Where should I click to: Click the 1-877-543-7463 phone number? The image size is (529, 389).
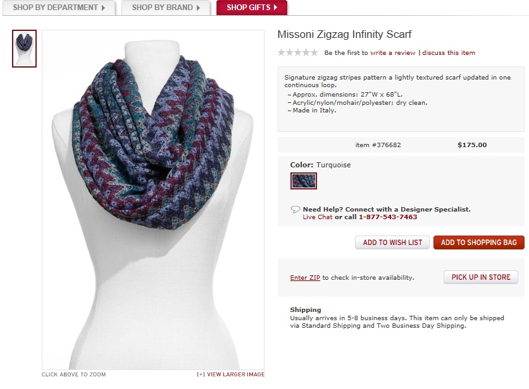pos(388,217)
